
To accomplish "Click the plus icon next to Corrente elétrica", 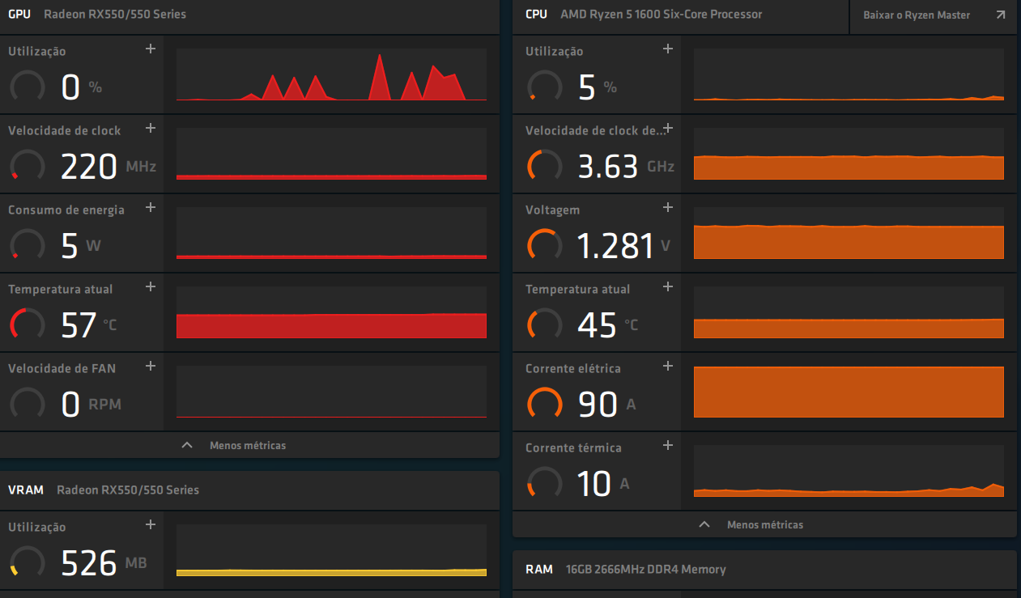I will click(x=668, y=367).
